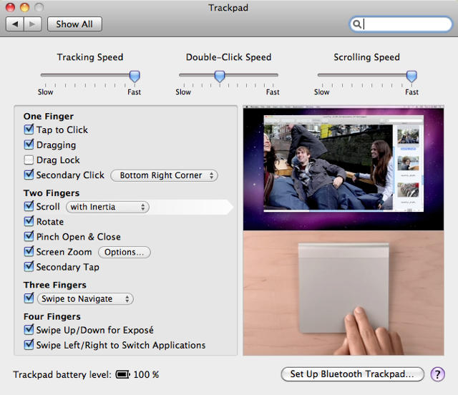
Task: Close the Trackpad window with red button
Action: pyautogui.click(x=10, y=7)
